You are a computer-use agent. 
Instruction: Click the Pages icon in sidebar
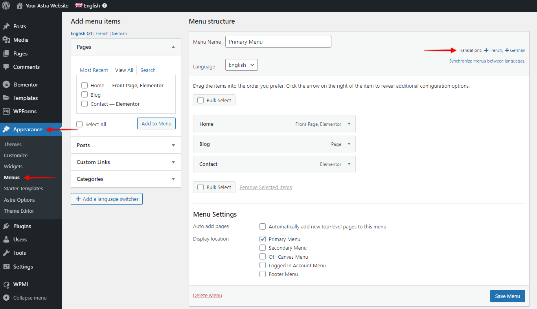click(6, 53)
